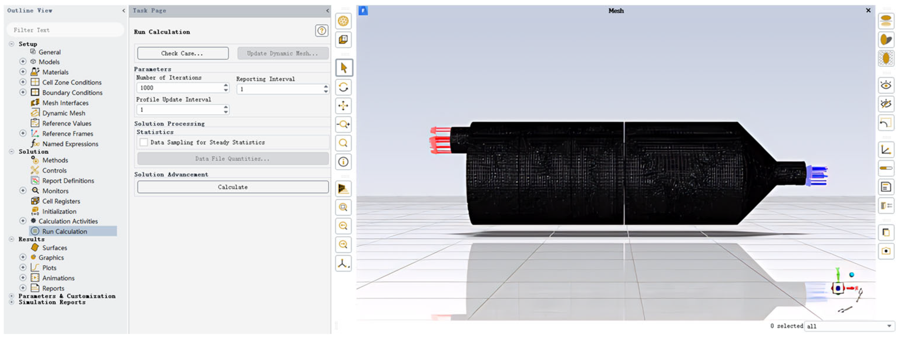
Task: Select the arrow pointer tool in the viewport toolbar
Action: click(x=344, y=68)
